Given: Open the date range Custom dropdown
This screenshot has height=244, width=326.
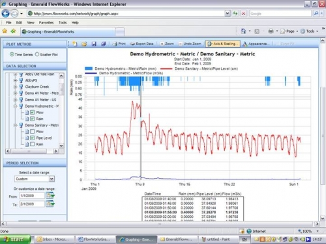Looking at the screenshot, I should [52, 179].
